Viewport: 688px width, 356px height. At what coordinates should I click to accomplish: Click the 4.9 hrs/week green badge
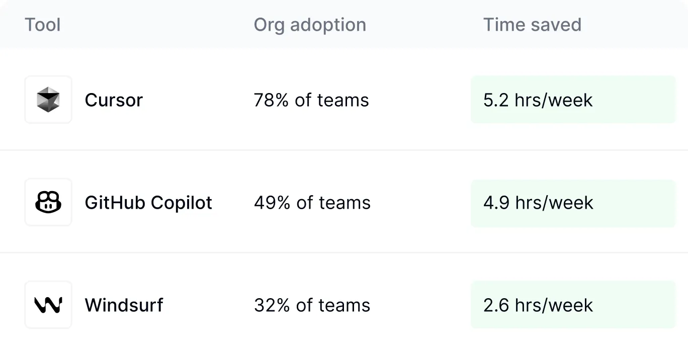[573, 203]
